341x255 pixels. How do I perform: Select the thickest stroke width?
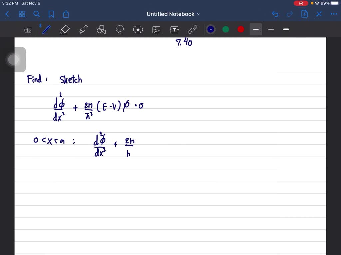(286, 29)
